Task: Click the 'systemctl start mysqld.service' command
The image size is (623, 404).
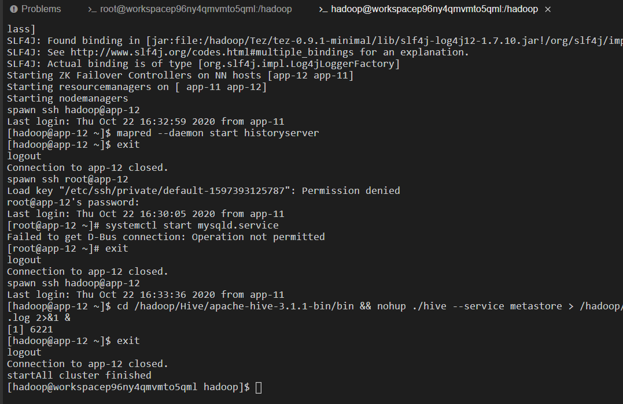Action: point(192,226)
